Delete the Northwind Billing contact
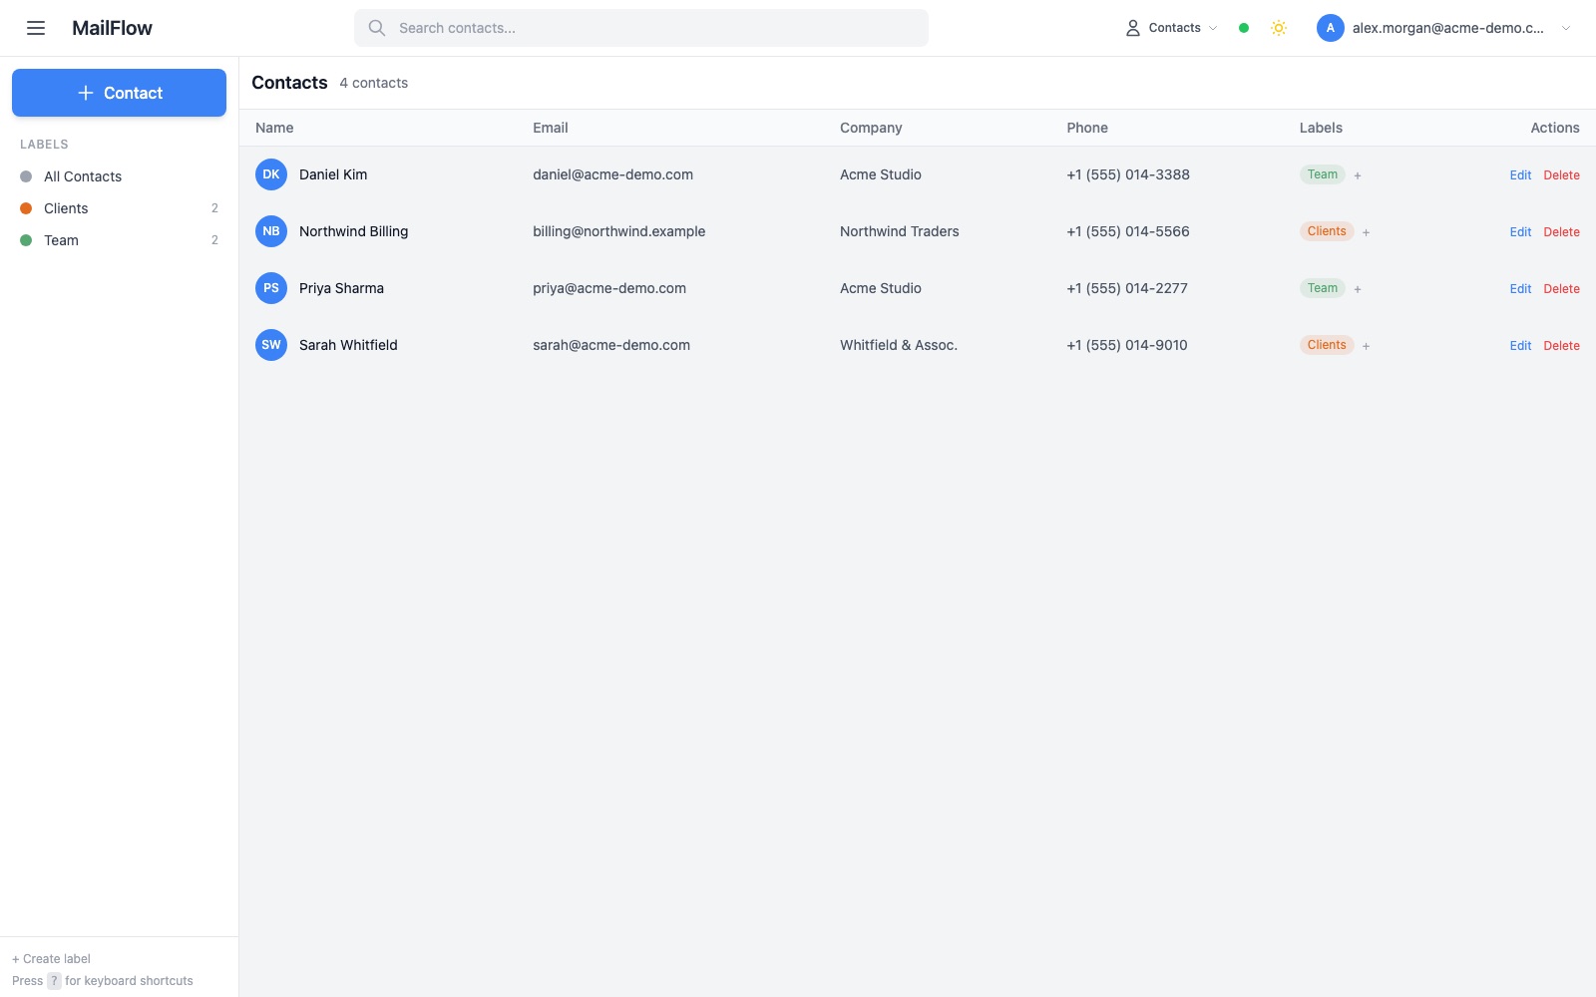The height and width of the screenshot is (997, 1596). coord(1561,232)
